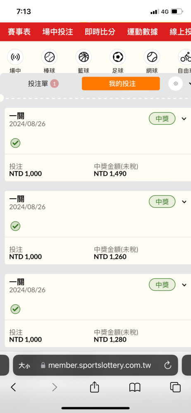Open Safari bookmarks book icon
This screenshot has width=191, height=413.
(x=134, y=387)
